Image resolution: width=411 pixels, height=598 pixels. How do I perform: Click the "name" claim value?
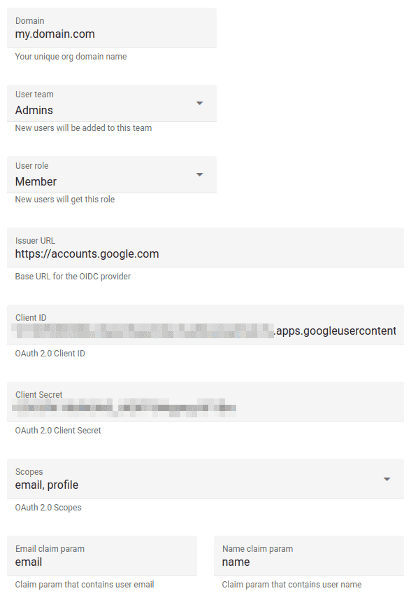238,562
